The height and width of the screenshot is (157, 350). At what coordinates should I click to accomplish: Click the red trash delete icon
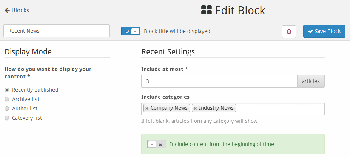click(289, 32)
